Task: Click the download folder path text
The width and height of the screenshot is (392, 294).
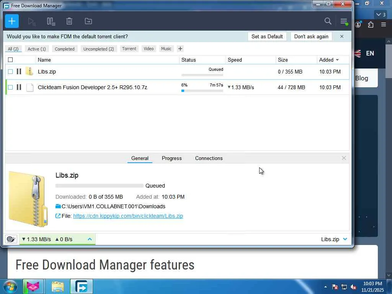Action: tap(113, 206)
